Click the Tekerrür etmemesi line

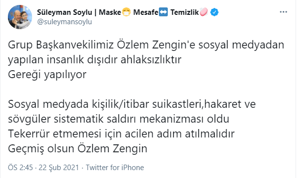pos(121,133)
